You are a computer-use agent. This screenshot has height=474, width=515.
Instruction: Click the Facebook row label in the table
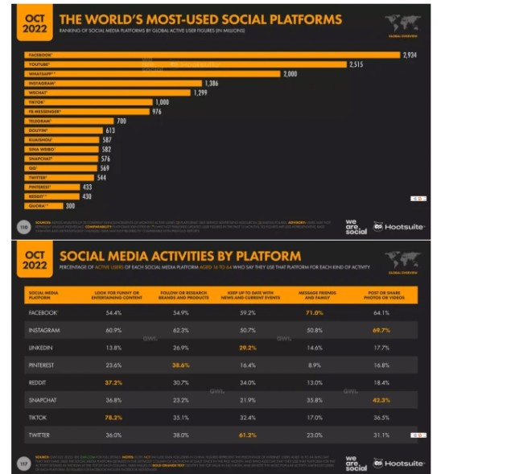[43, 313]
